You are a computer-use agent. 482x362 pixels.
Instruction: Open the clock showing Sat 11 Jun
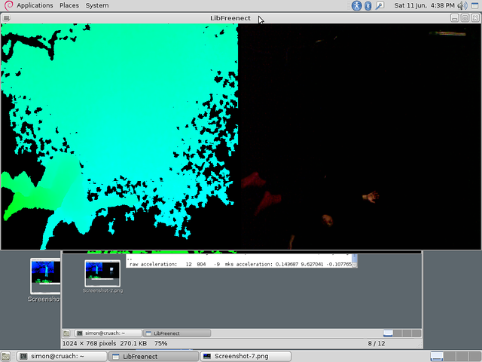click(x=424, y=5)
